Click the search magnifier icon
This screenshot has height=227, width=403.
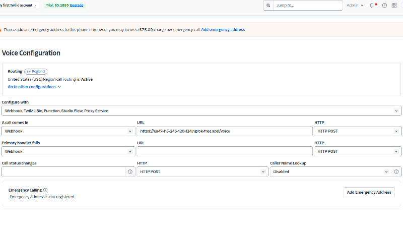(268, 6)
